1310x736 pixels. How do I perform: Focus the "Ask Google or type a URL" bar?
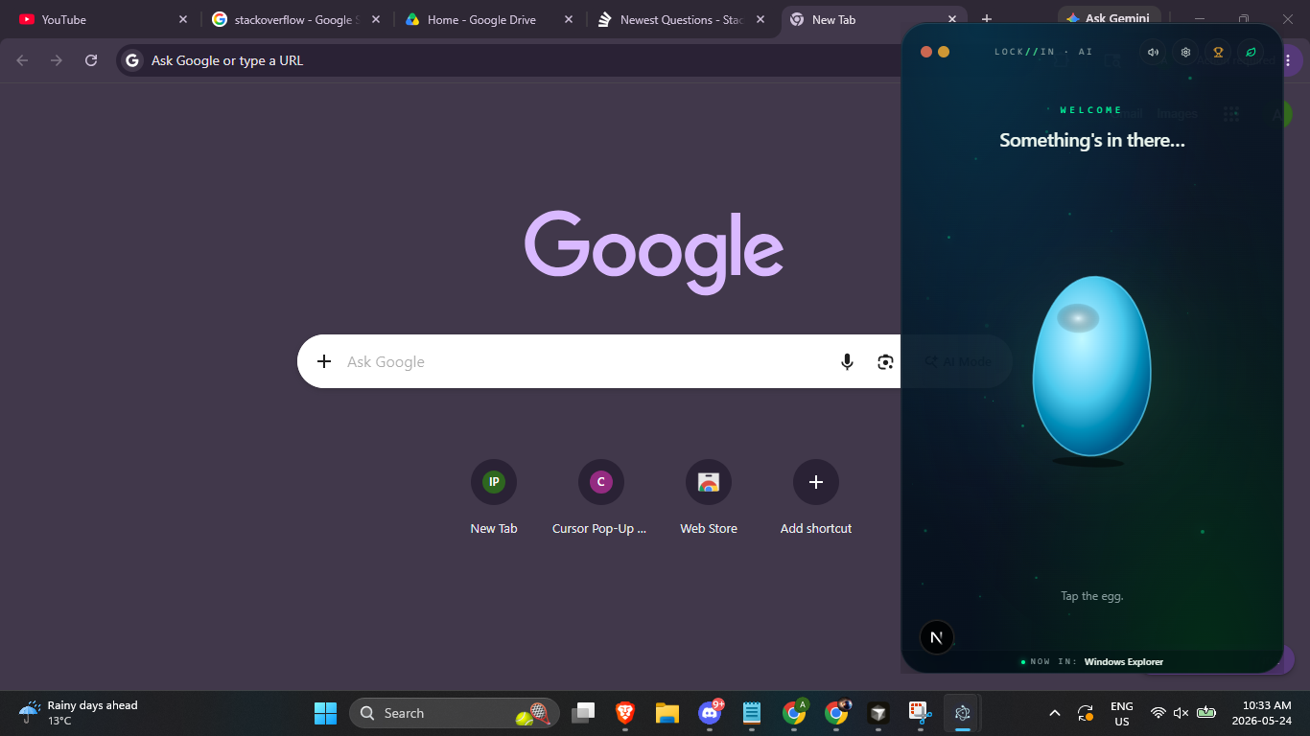(x=508, y=60)
